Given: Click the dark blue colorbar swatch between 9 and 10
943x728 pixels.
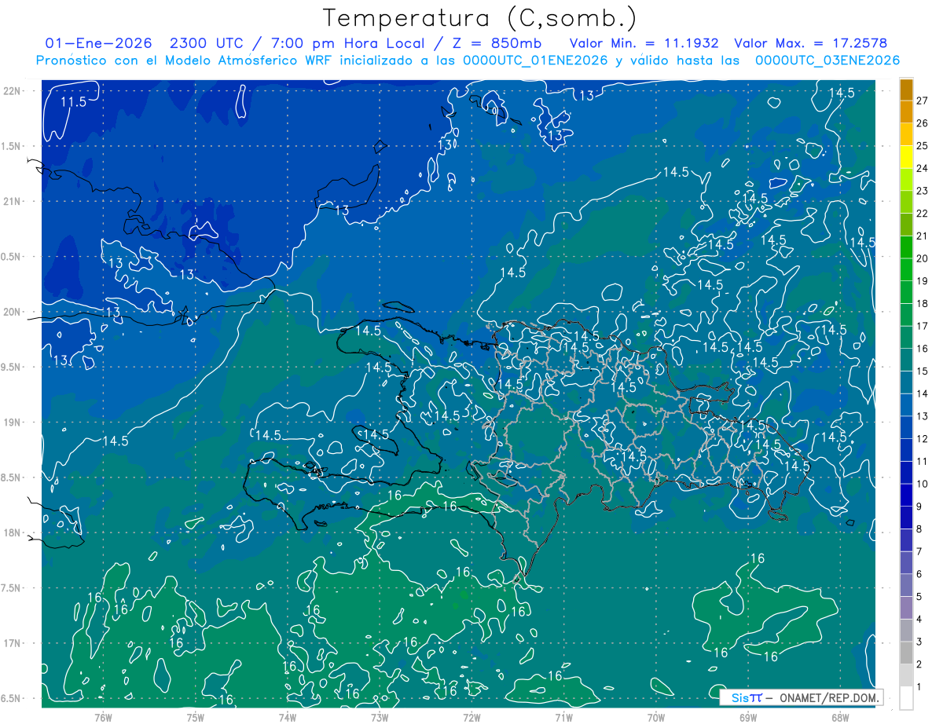Looking at the screenshot, I should pos(906,496).
